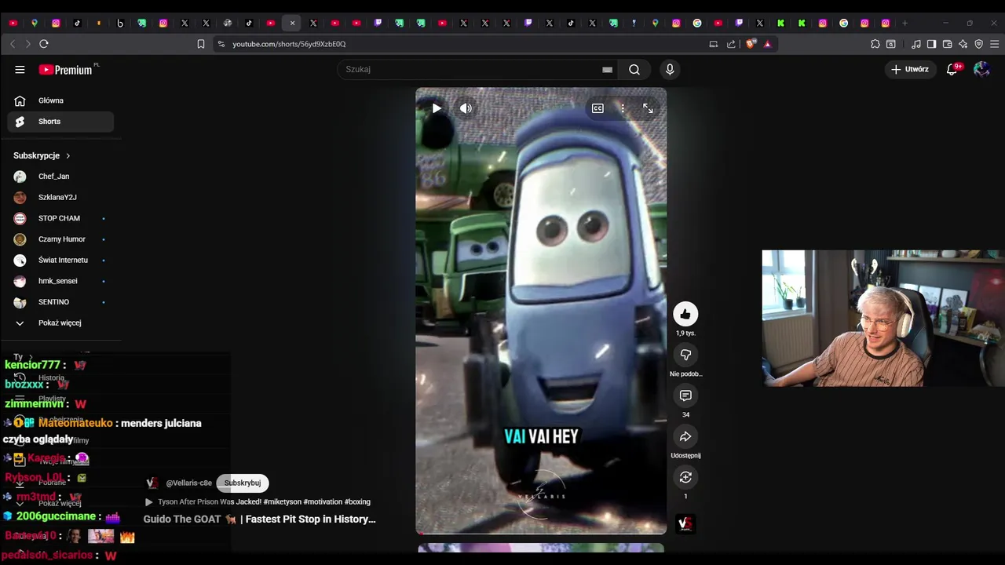Go to Główna home in sidebar
Viewport: 1005px width, 565px height.
(x=60, y=100)
